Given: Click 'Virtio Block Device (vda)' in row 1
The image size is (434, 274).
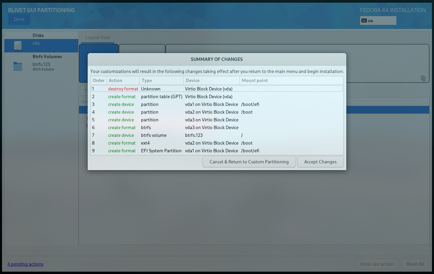Looking at the screenshot, I should 209,89.
